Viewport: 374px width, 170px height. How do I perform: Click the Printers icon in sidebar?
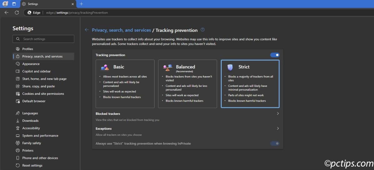tap(18, 150)
